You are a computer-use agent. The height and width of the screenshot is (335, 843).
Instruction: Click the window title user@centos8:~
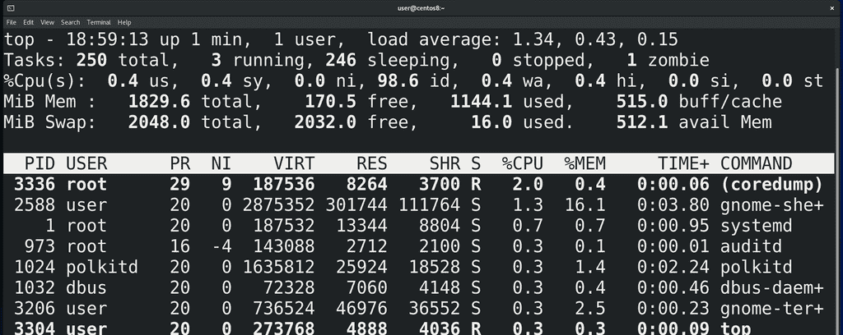(421, 7)
